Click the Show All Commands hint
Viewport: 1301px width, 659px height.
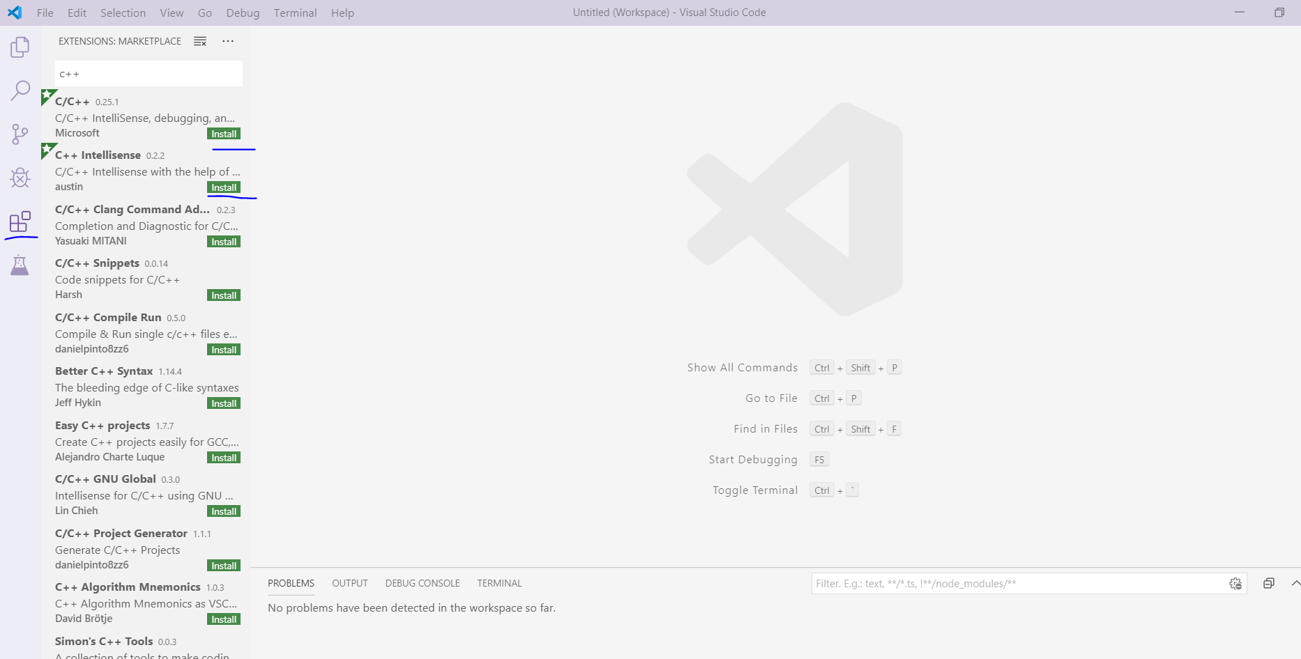pyautogui.click(x=743, y=368)
